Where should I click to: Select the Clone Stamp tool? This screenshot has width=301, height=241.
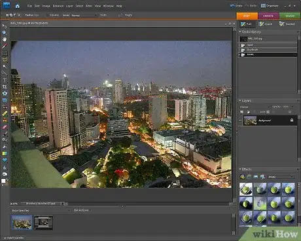click(5, 120)
